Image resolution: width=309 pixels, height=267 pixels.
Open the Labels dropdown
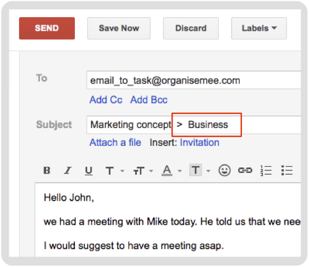coord(259,28)
